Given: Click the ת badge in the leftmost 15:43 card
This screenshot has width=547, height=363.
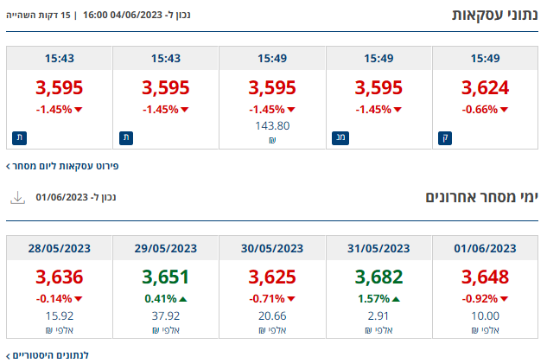Looking at the screenshot, I should tap(19, 137).
